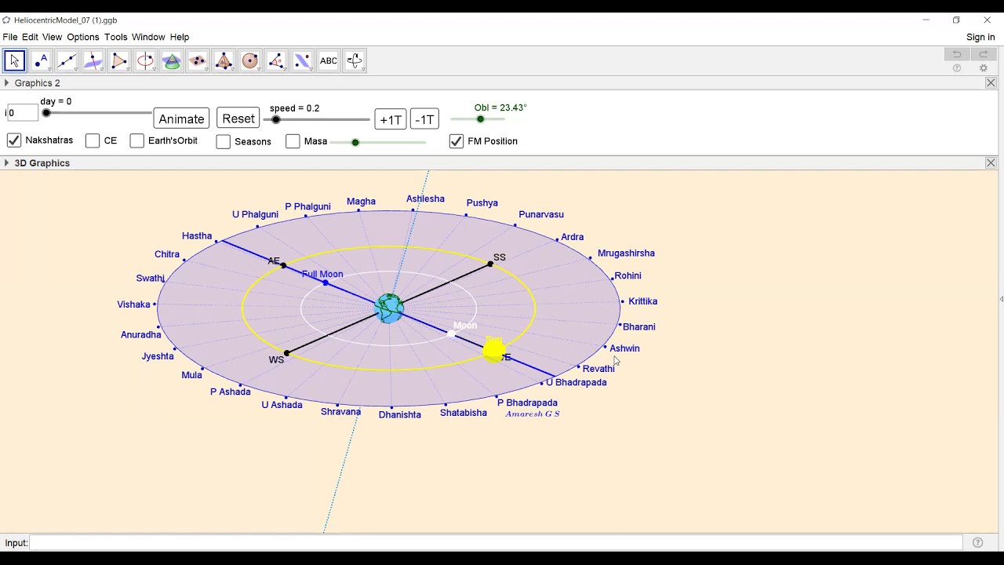1004x565 pixels.
Task: Select the Intersect Two Surfaces cone tool
Action: 172,60
